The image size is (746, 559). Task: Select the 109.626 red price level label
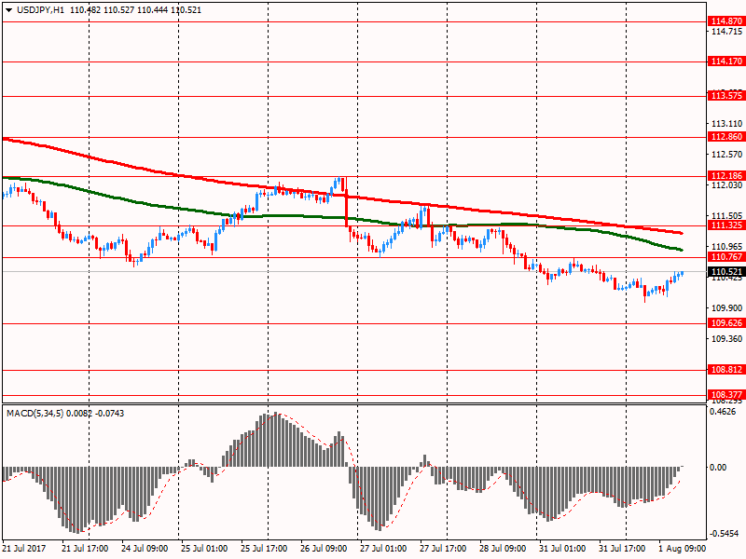pyautogui.click(x=726, y=323)
